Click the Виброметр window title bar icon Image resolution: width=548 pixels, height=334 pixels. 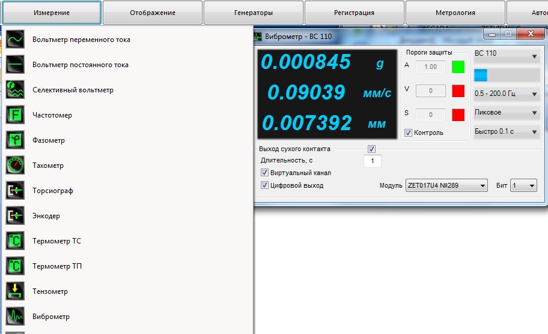click(x=258, y=36)
